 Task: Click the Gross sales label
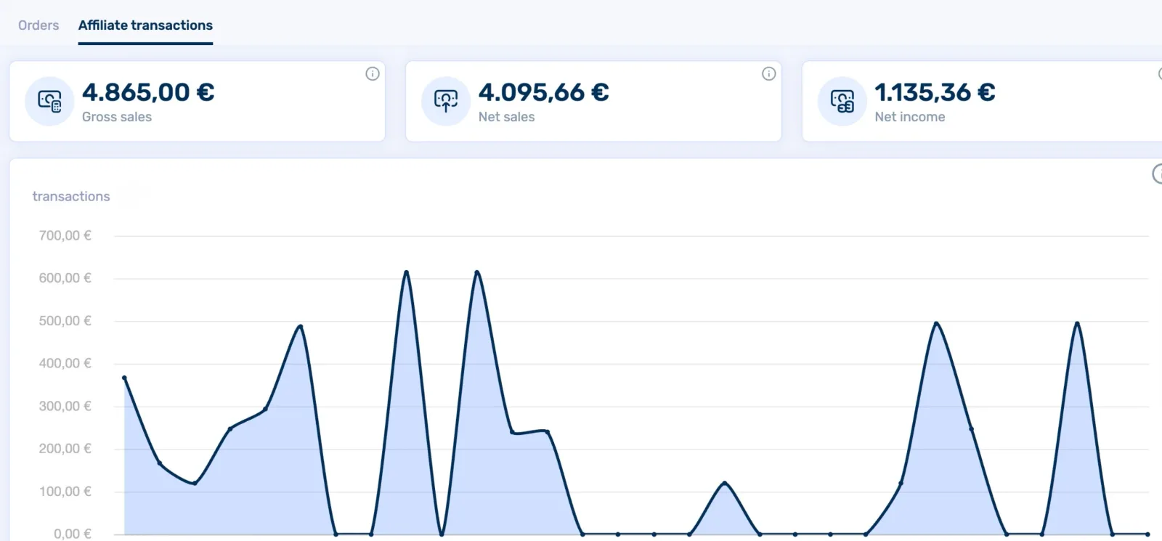(x=117, y=117)
